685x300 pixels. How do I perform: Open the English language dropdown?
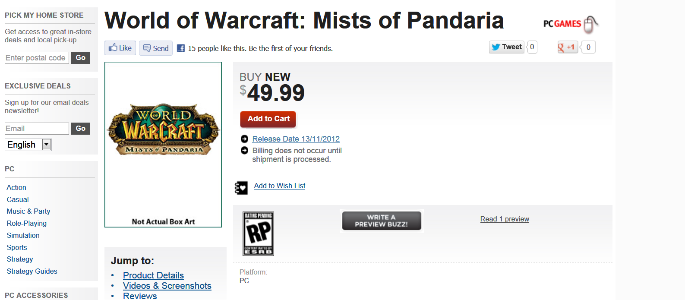[47, 145]
